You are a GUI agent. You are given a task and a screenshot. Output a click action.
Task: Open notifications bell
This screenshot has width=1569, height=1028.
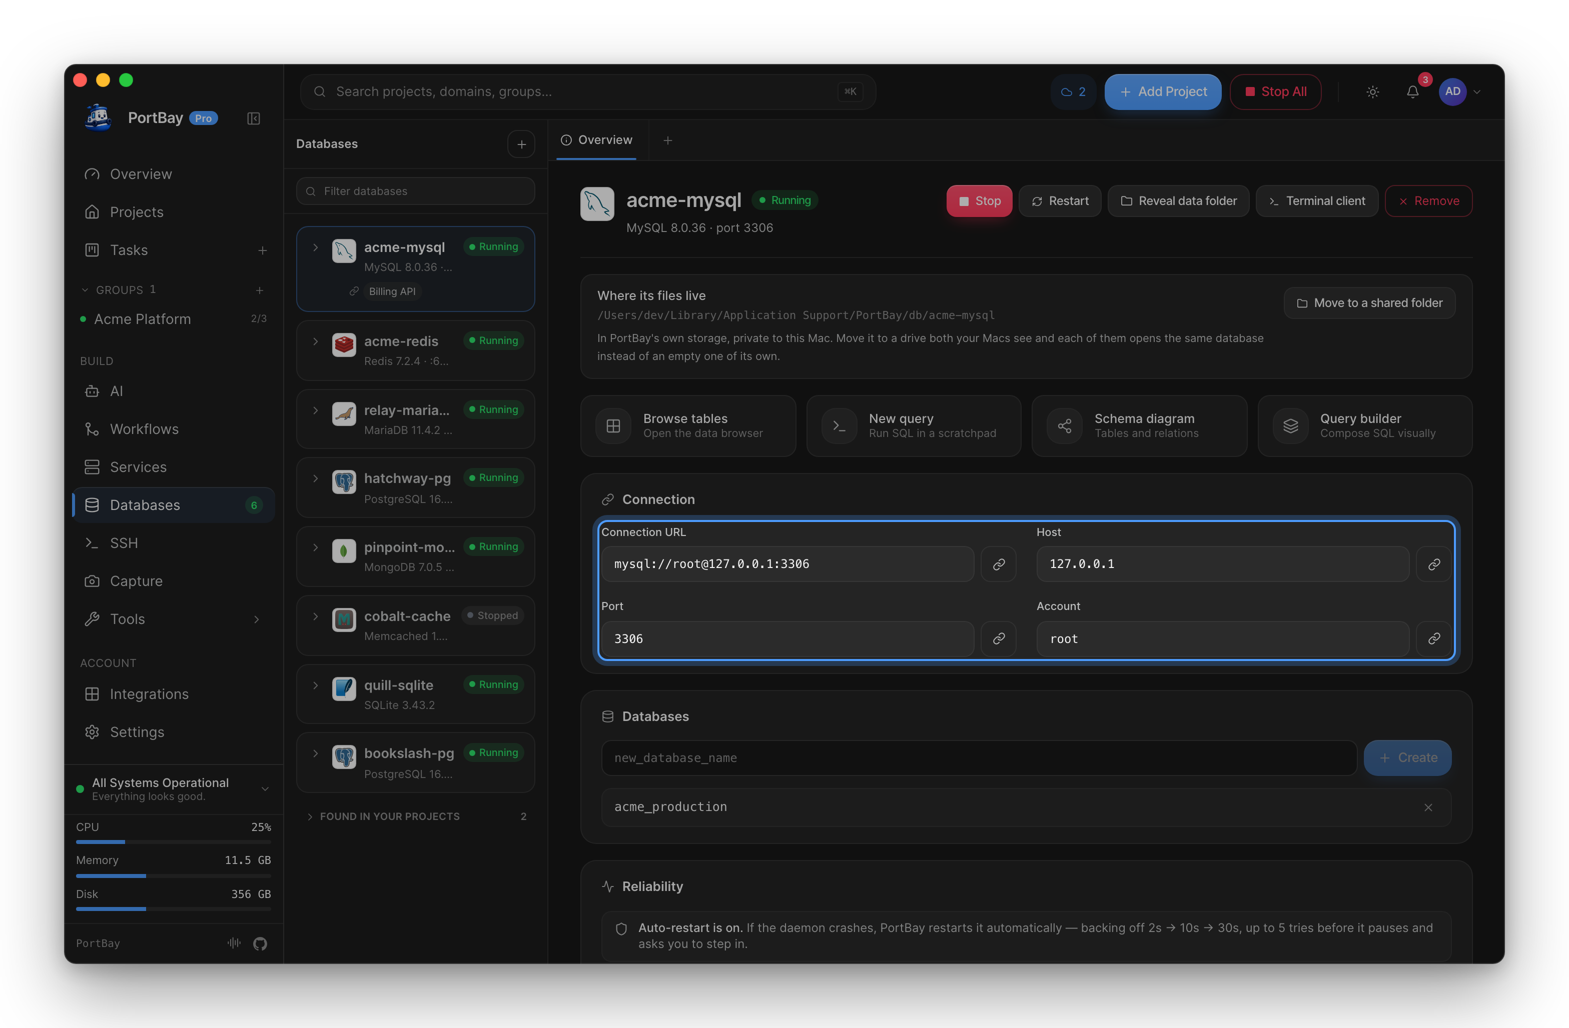(x=1412, y=92)
